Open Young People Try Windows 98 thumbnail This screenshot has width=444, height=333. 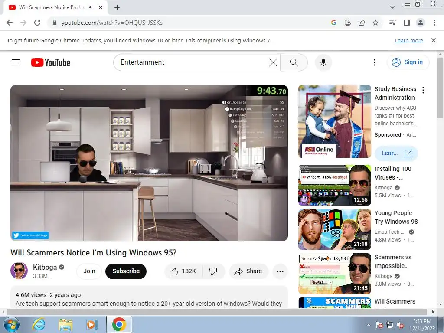(335, 229)
